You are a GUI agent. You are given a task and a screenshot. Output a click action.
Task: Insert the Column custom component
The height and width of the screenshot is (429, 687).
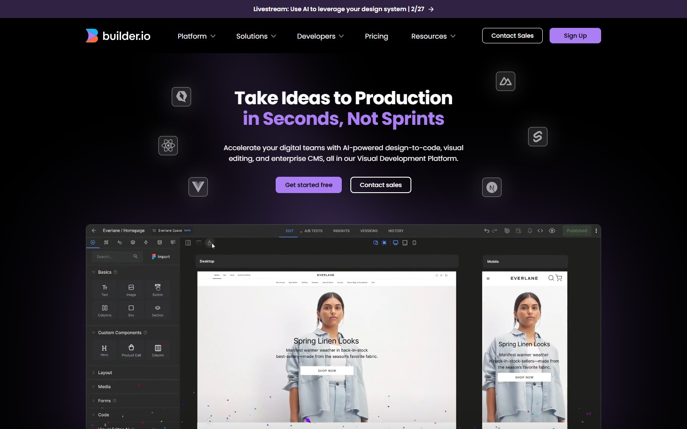point(158,350)
